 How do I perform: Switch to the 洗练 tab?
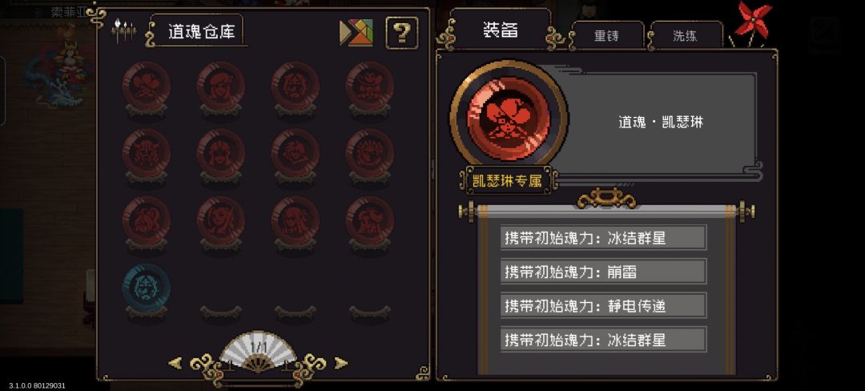point(685,36)
